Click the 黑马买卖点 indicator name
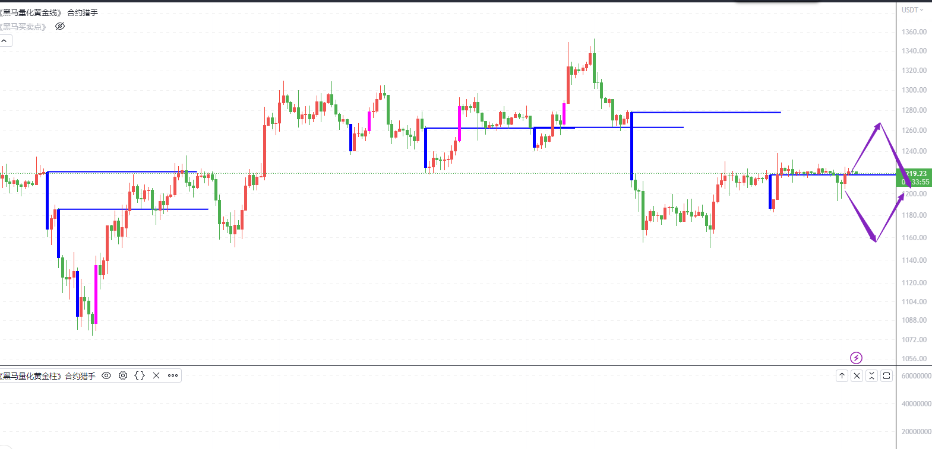932x449 pixels. tap(24, 27)
